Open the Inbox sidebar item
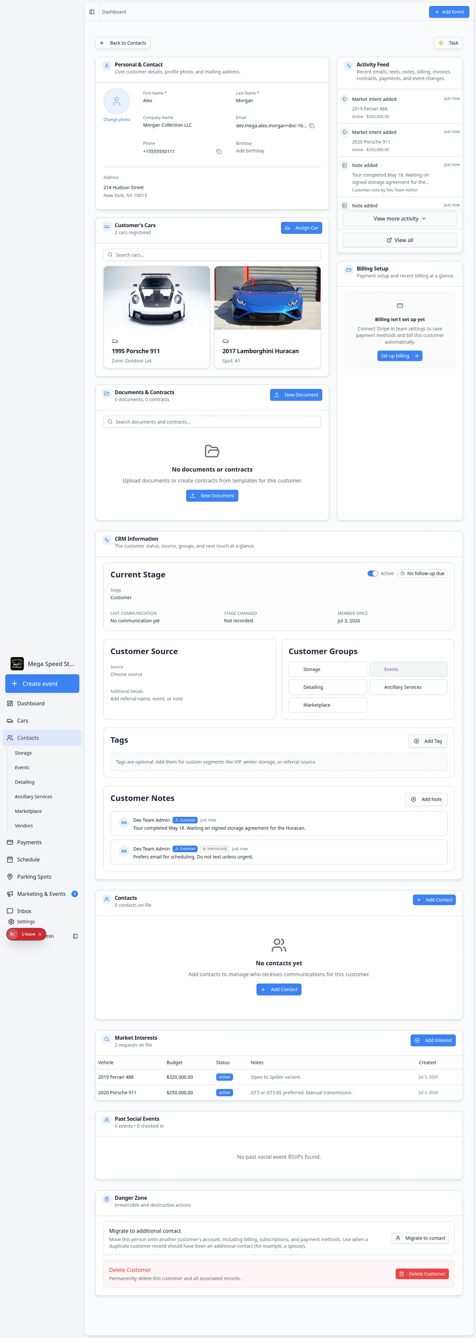Viewport: 476px width, 1338px height. [x=42, y=910]
